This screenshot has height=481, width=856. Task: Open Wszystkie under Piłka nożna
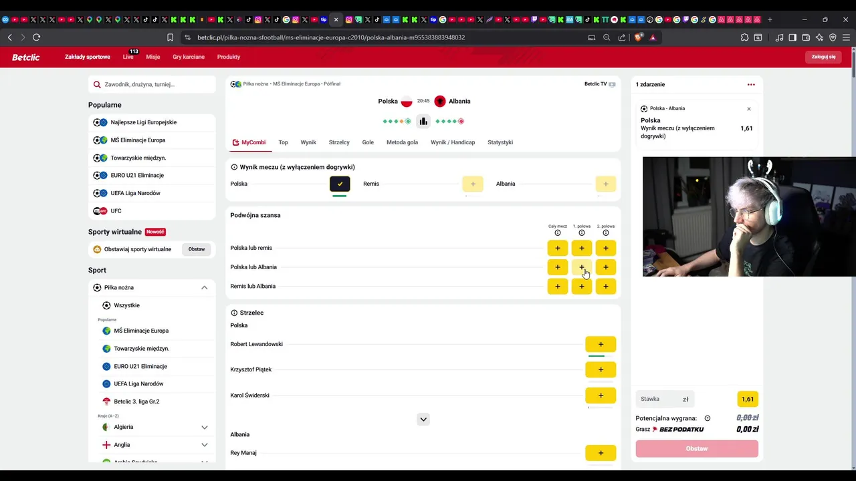point(152,305)
